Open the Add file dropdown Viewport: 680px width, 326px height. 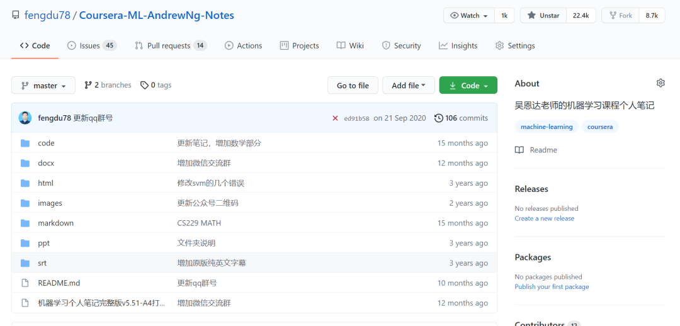pos(409,86)
